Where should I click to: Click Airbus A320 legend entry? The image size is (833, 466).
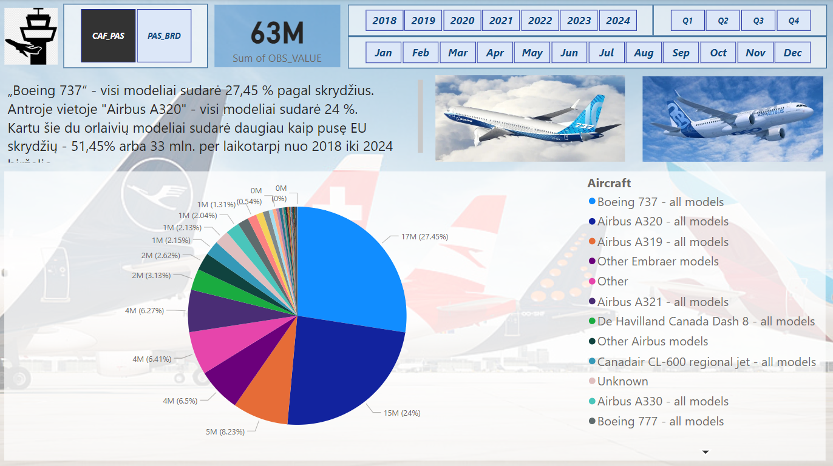[x=658, y=222]
